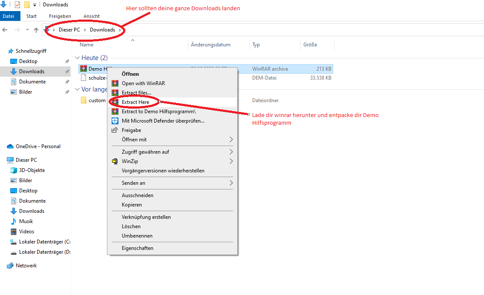The width and height of the screenshot is (484, 295).
Task: Select the Musik note icon in sidebar
Action: click(x=13, y=221)
